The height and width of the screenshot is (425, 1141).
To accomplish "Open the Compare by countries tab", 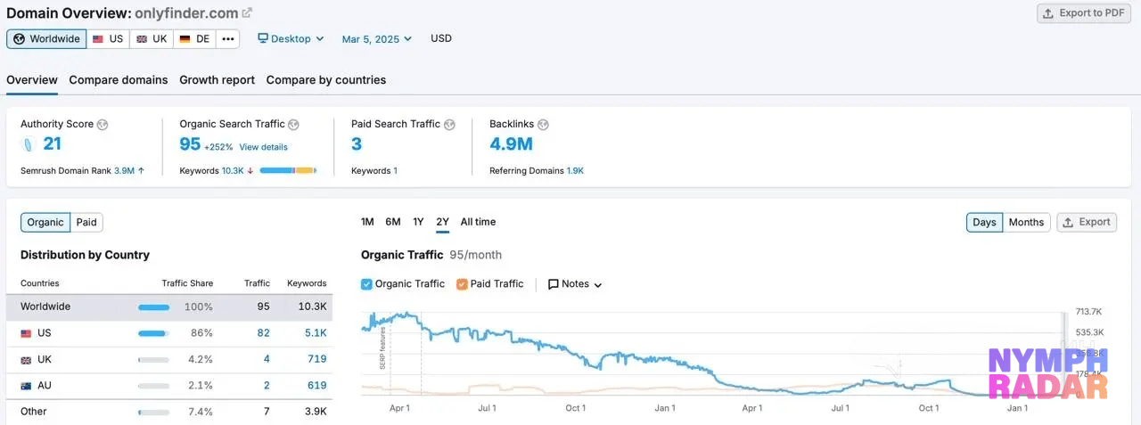I will [326, 80].
